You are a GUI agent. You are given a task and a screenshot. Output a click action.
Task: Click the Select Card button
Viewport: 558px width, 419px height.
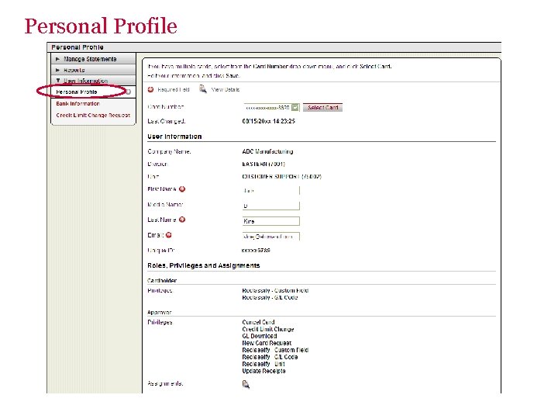322,108
